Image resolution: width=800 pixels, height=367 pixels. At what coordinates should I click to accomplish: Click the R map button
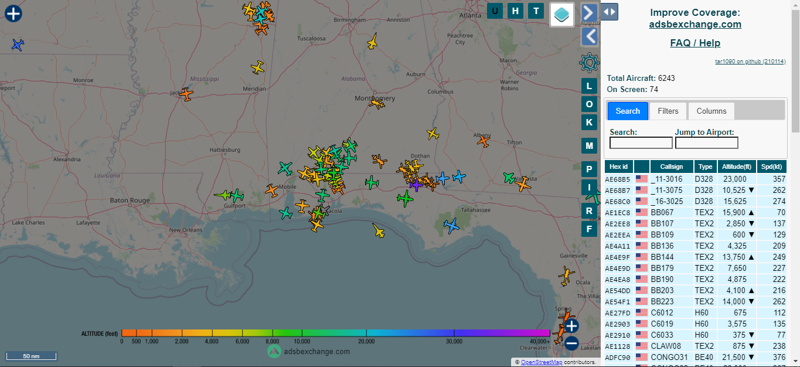pyautogui.click(x=589, y=210)
